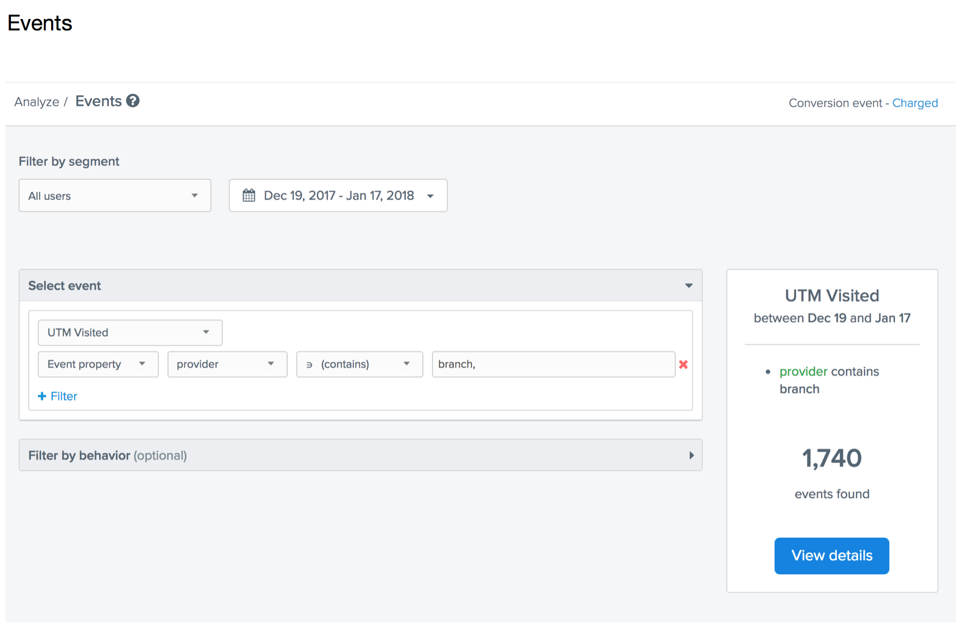Open the date range dropdown

[x=338, y=195]
